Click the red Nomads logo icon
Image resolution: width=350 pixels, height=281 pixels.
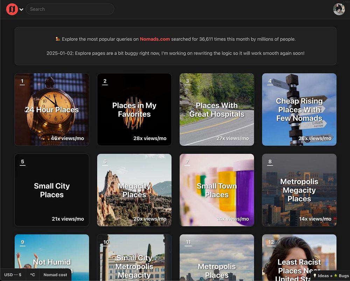[12, 9]
